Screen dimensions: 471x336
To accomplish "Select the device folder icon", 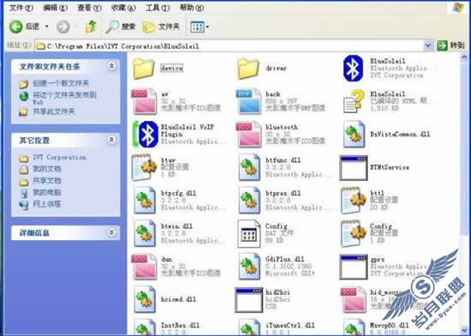I will [144, 69].
